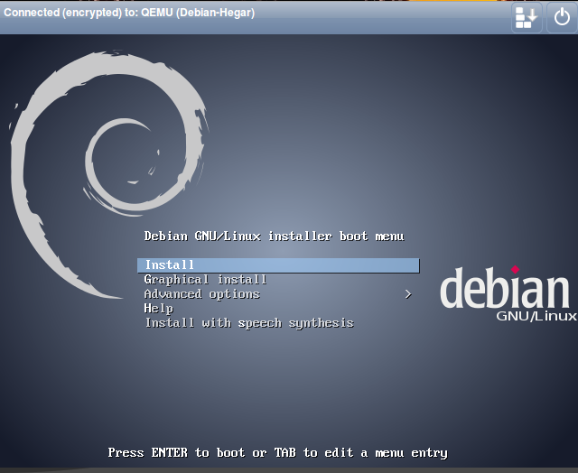This screenshot has width=578, height=473.
Task: Expand Advanced options chevron arrow
Action: tap(407, 294)
